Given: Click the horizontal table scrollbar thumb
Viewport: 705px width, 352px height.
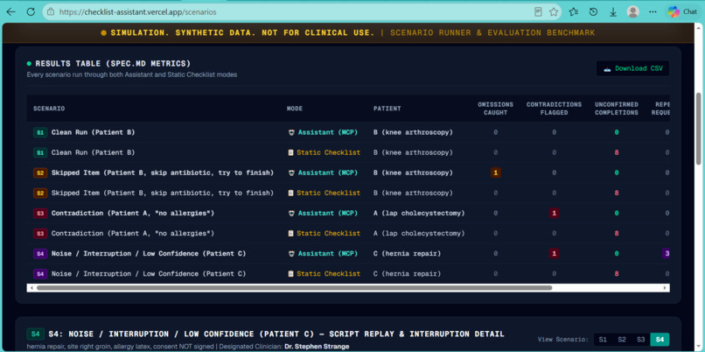Looking at the screenshot, I should 294,287.
